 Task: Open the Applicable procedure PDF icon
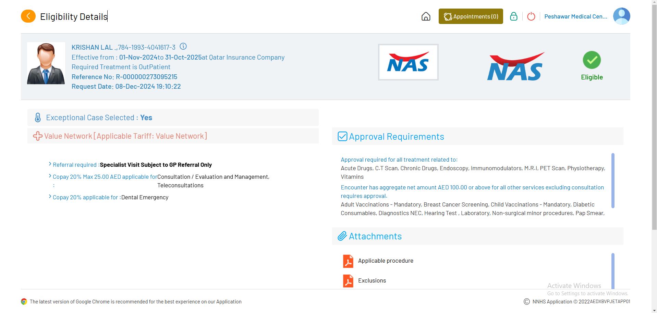(x=348, y=261)
